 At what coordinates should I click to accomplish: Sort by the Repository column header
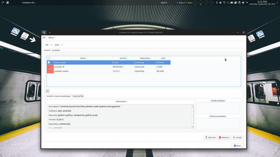pyautogui.click(x=145, y=58)
